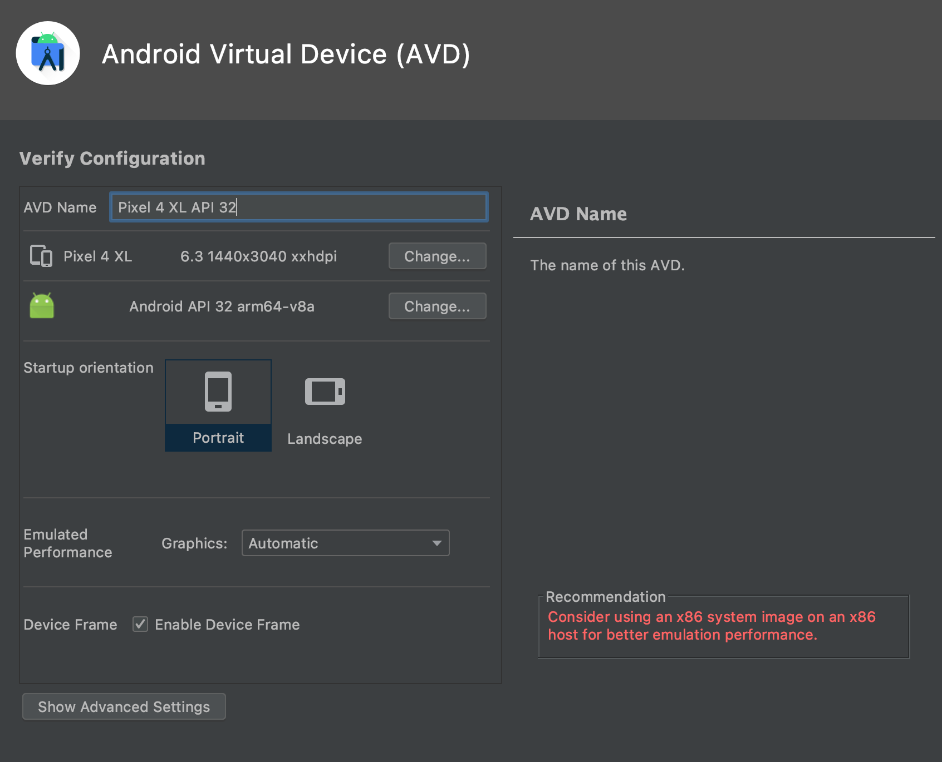
Task: Click the Pixel 4 XL device icon
Action: pos(41,256)
